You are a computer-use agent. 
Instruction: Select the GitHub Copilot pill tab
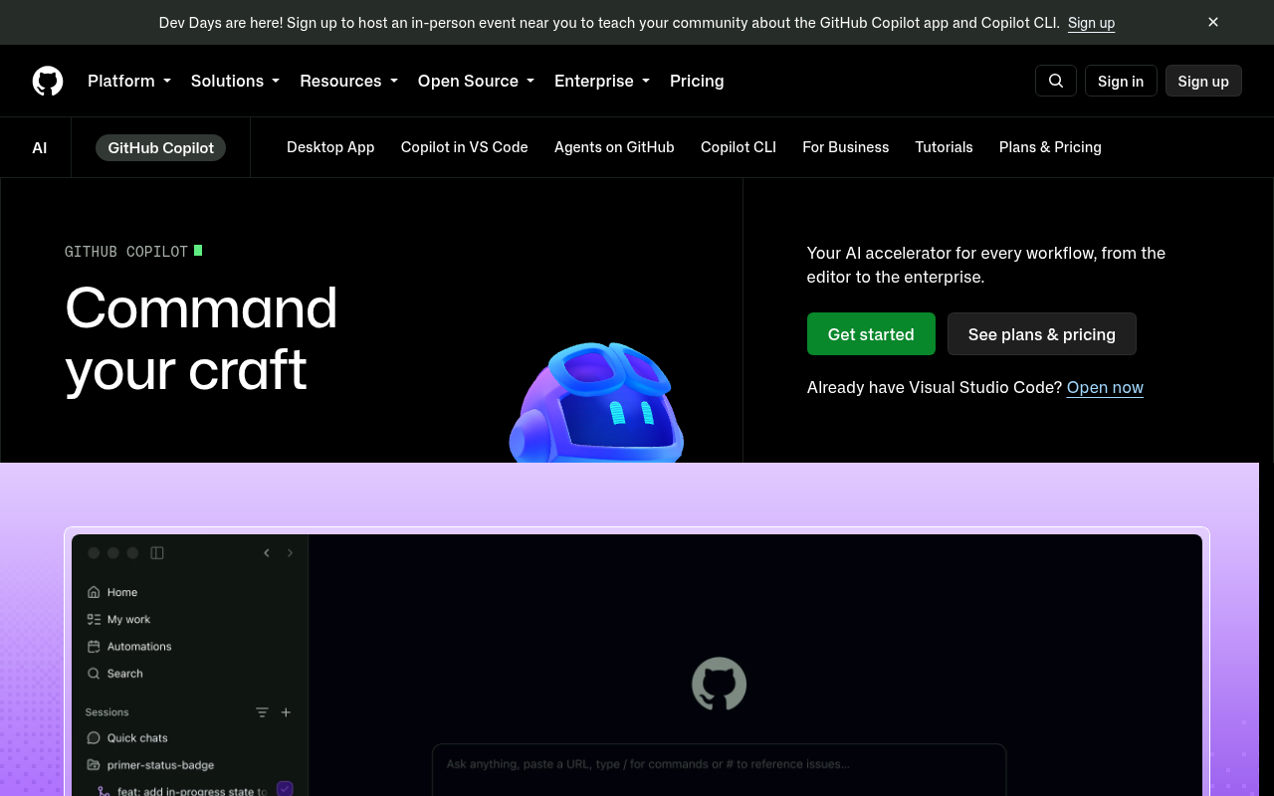pos(161,147)
